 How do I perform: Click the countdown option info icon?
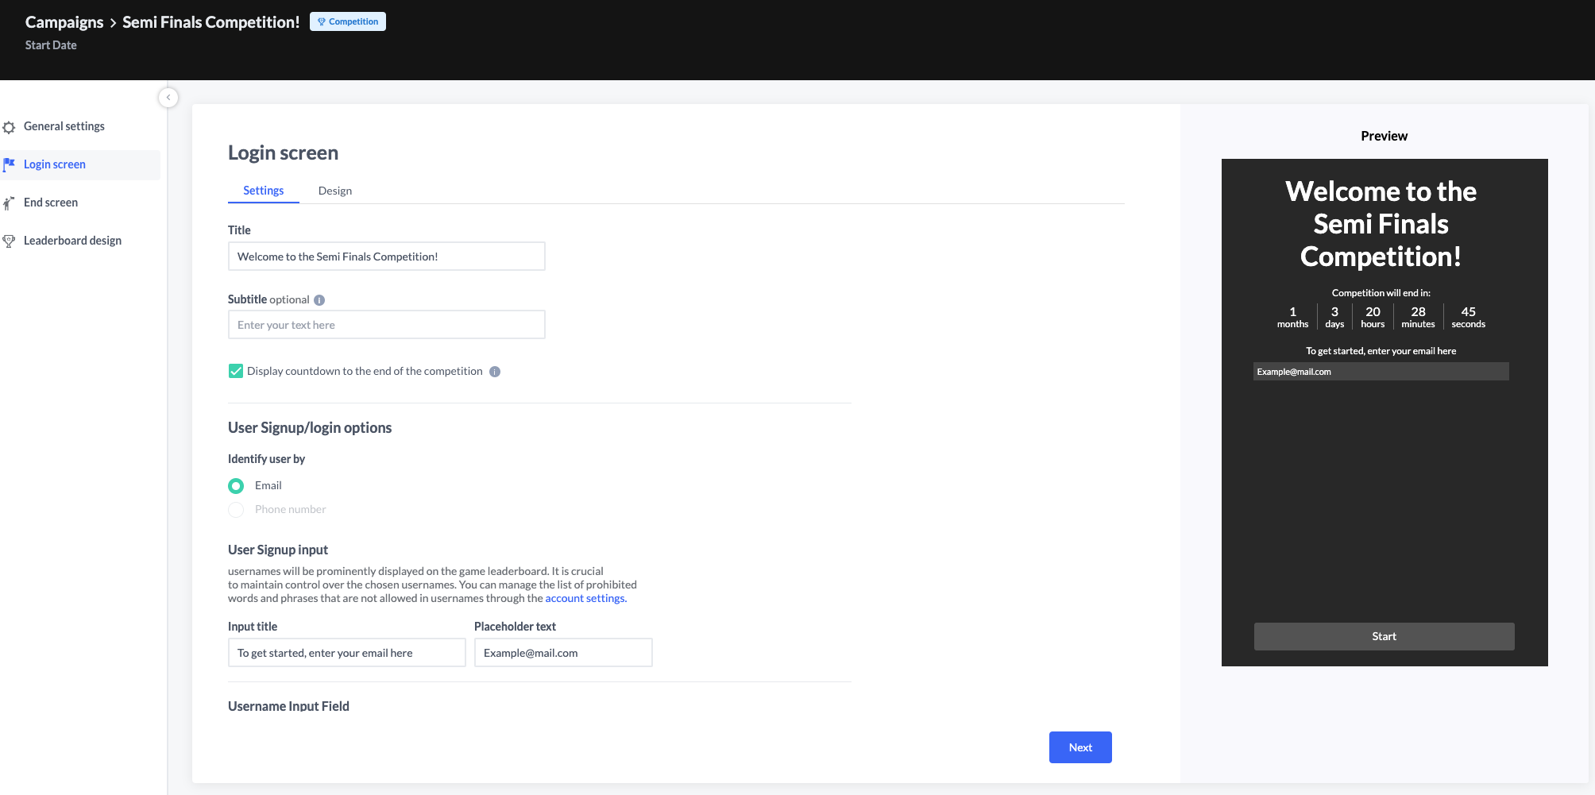[x=495, y=372]
